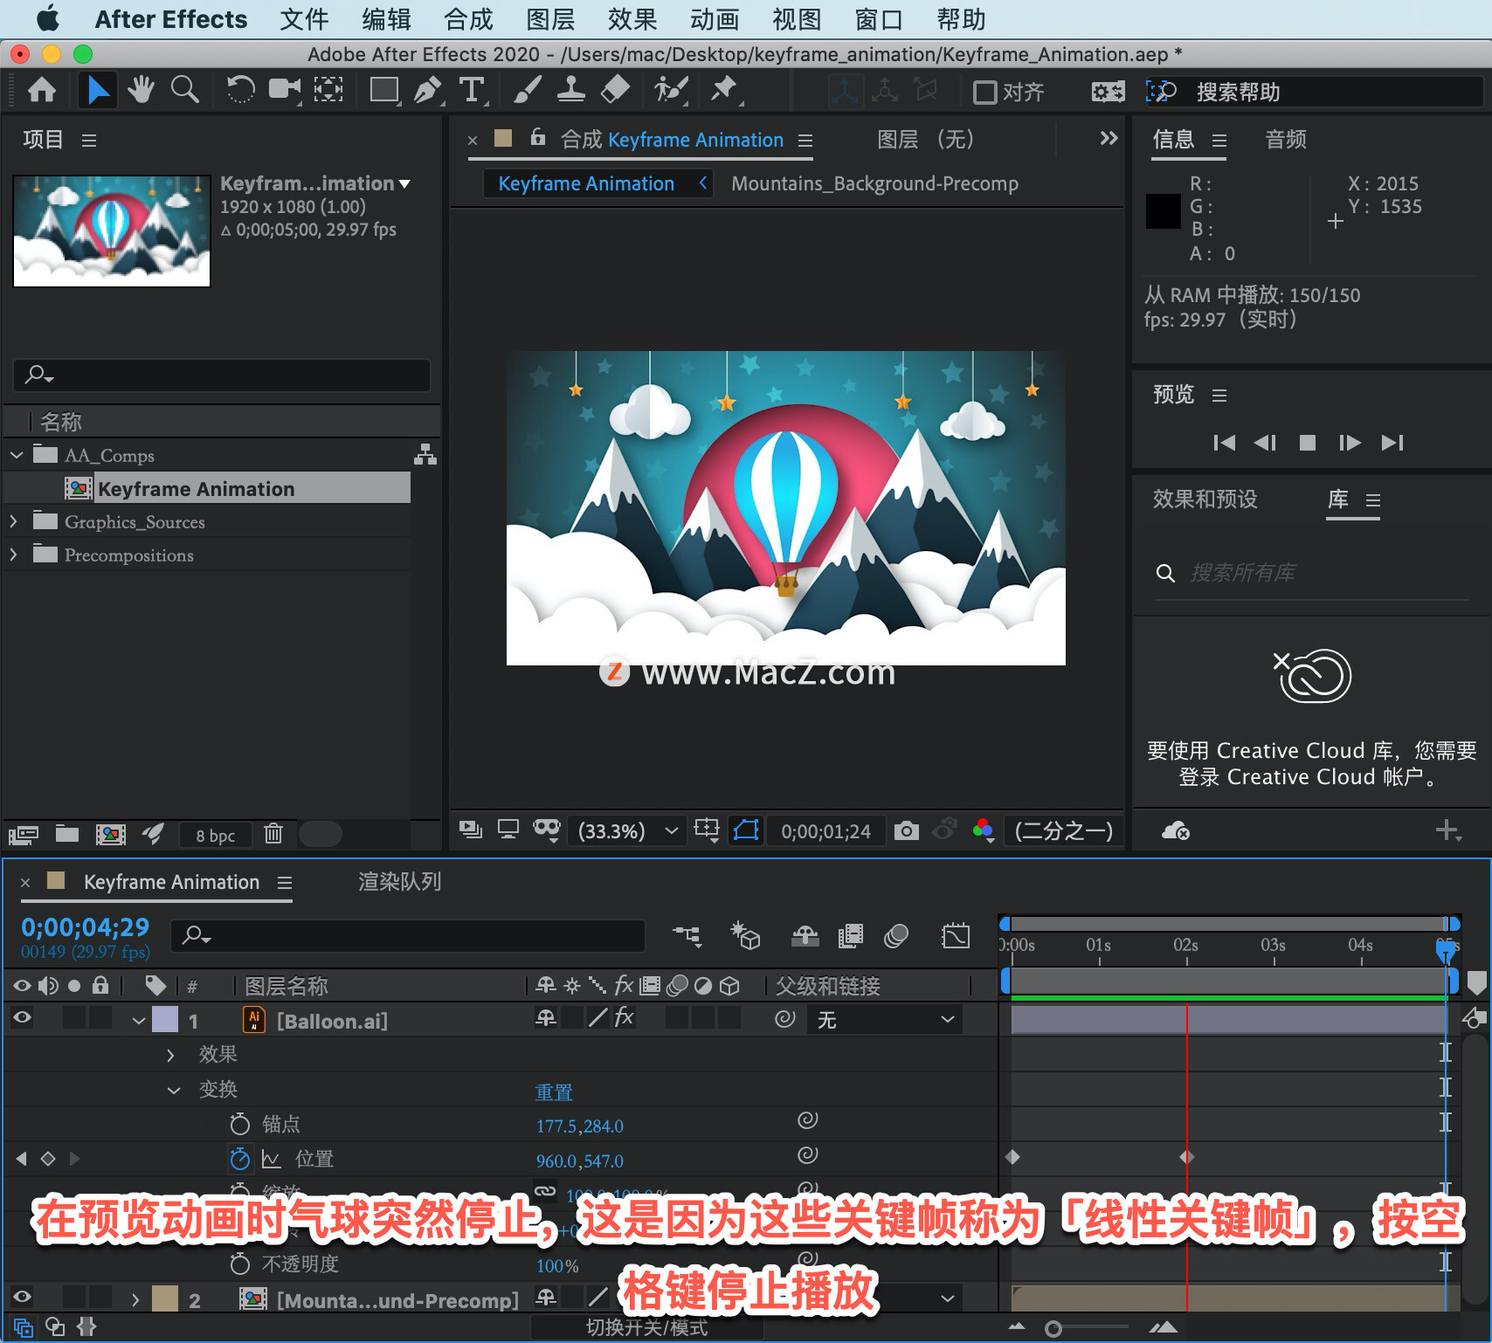The height and width of the screenshot is (1343, 1492).
Task: Switch to the 渲染队列 tab
Action: tap(399, 882)
